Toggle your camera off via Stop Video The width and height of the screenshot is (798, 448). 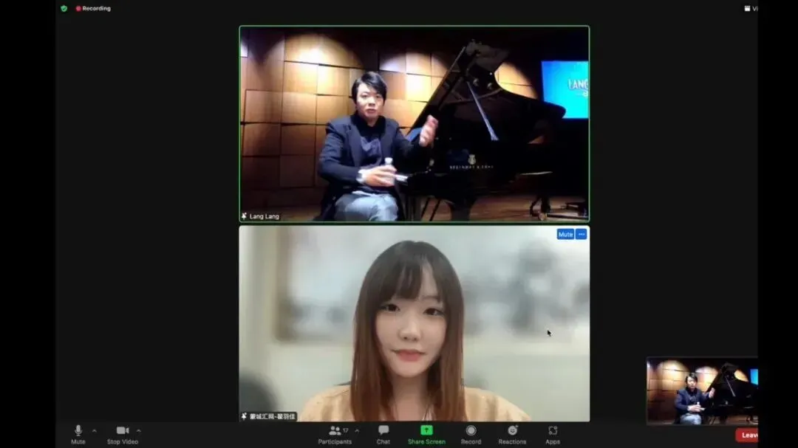121,432
